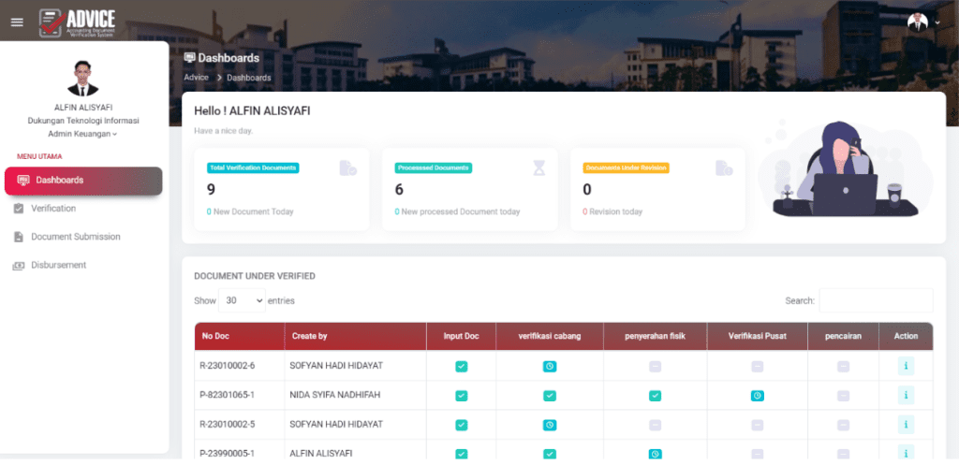Image resolution: width=959 pixels, height=465 pixels.
Task: Click the Search input field
Action: tap(875, 300)
